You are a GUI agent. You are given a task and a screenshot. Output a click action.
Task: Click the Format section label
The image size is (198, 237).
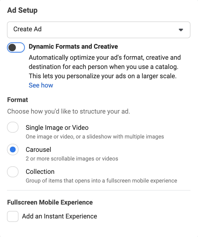pyautogui.click(x=17, y=100)
